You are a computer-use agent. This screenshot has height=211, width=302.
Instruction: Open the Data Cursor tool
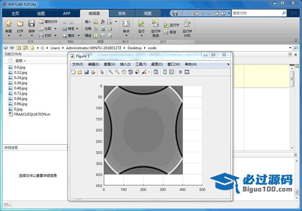[137, 72]
